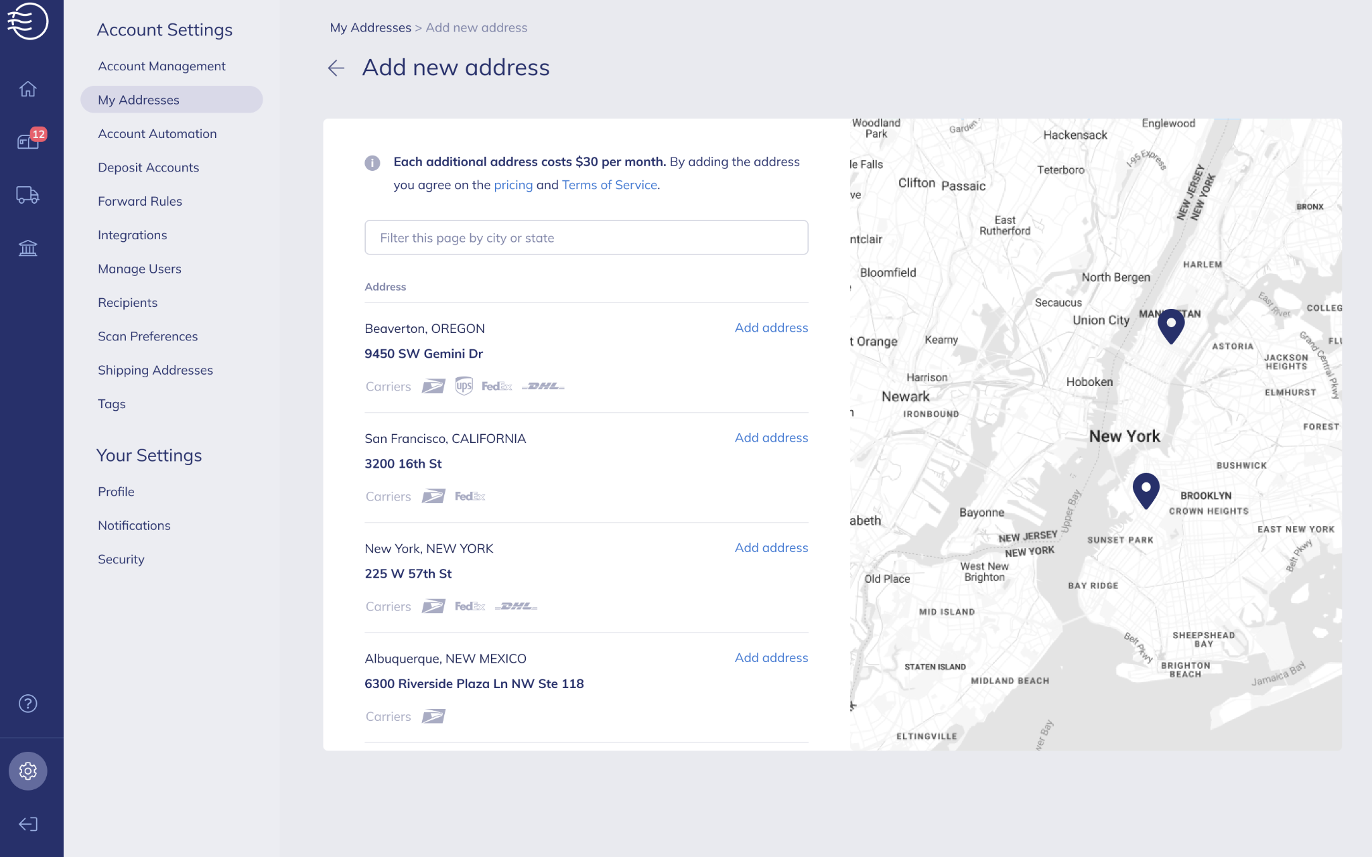The image size is (1372, 857).
Task: Click the settings gear icon in the sidebar
Action: (x=27, y=771)
